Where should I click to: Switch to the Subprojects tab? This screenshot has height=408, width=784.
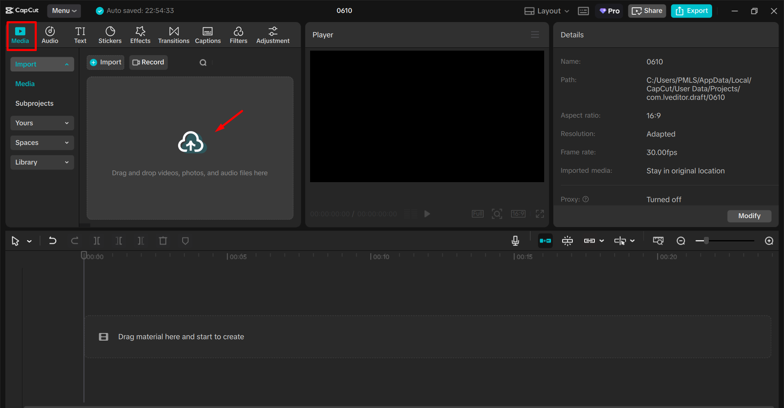[x=34, y=103]
